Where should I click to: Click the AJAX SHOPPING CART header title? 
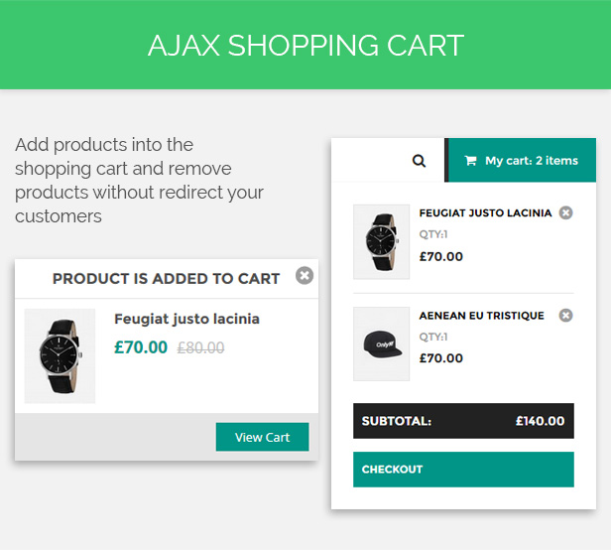point(305,45)
